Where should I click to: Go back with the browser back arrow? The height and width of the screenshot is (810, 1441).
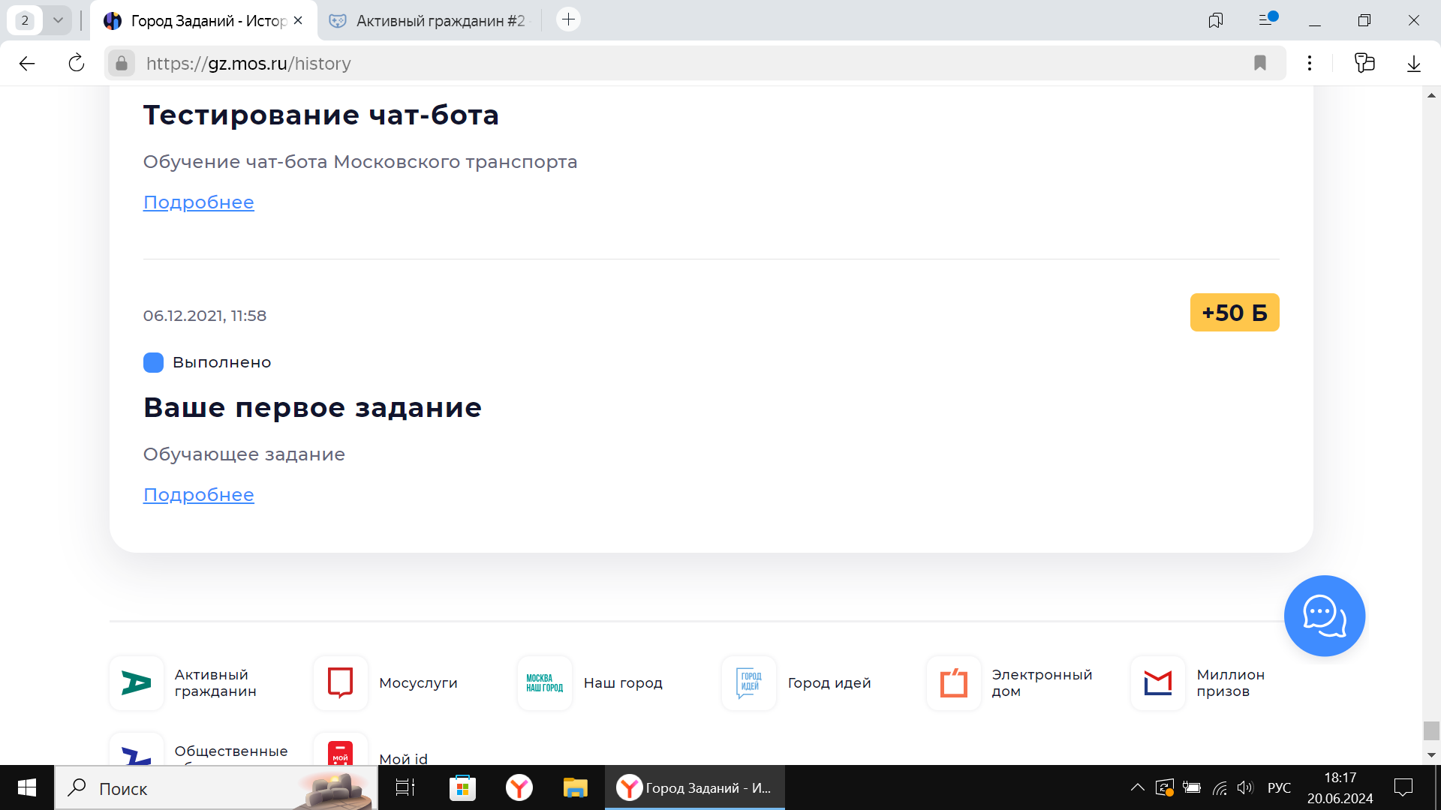[x=27, y=64]
